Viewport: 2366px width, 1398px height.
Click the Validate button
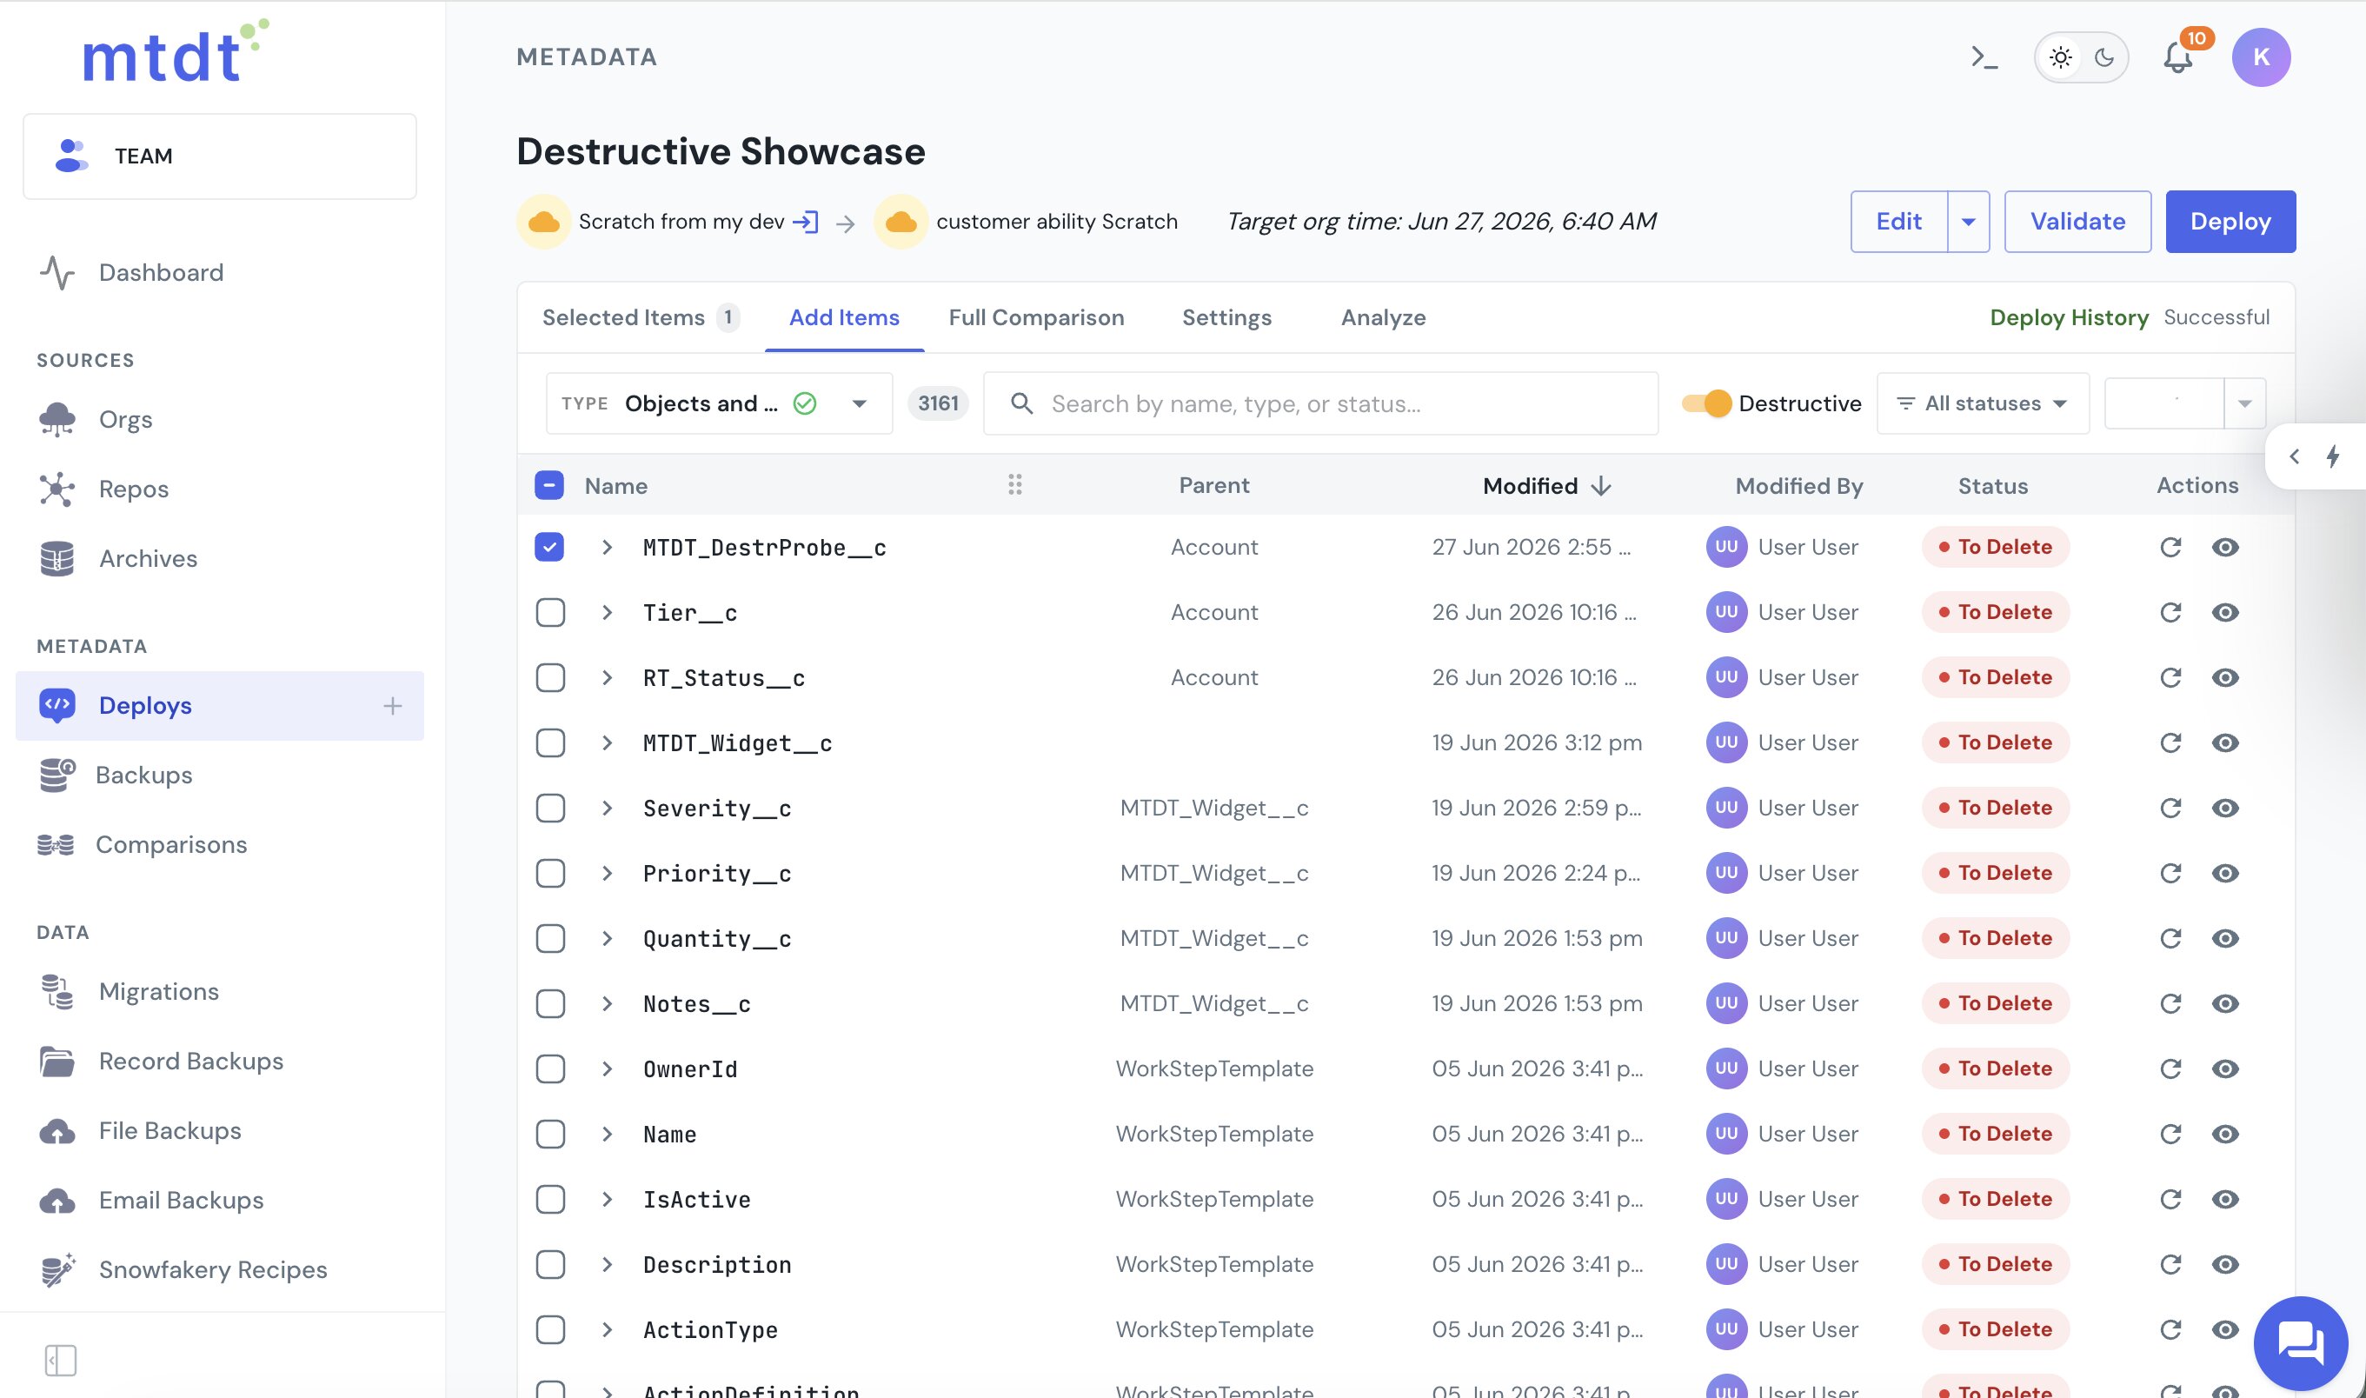click(2077, 222)
